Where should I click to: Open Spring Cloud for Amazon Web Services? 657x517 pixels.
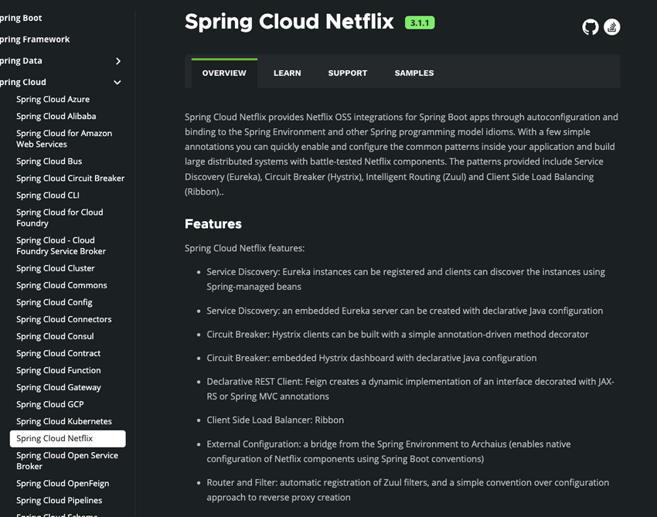tap(64, 138)
